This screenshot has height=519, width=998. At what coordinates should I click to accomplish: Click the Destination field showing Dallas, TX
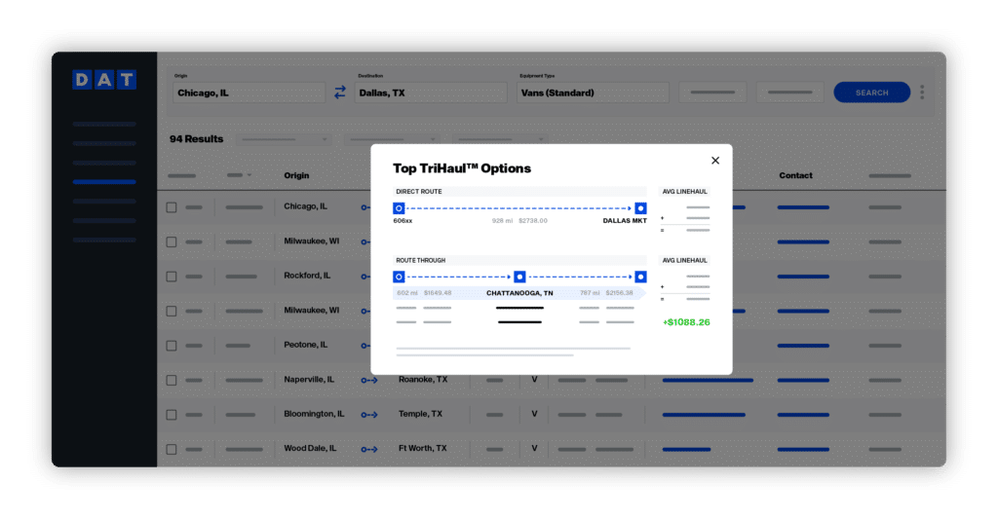pos(430,93)
